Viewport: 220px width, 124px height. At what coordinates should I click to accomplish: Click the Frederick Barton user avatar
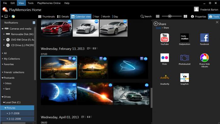(x=196, y=9)
